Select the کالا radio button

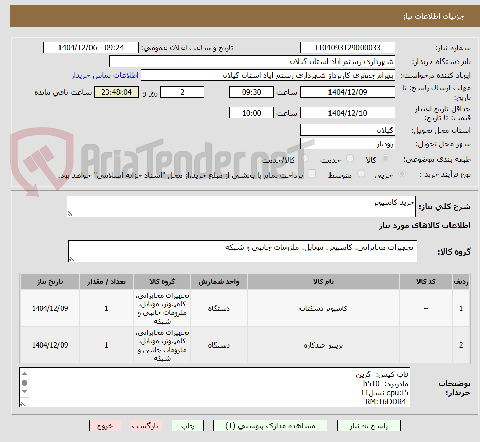(386, 159)
